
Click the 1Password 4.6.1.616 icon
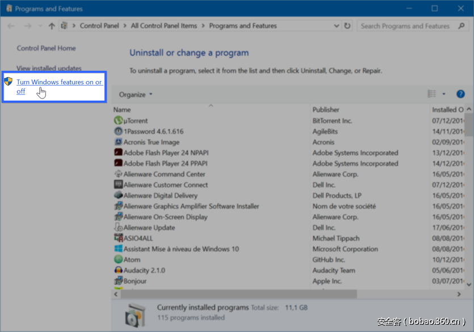tap(118, 131)
